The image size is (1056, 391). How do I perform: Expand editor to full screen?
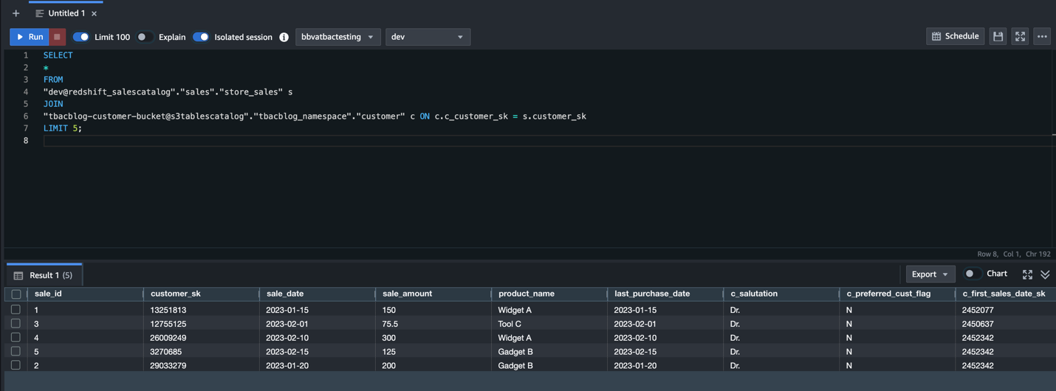point(1020,36)
